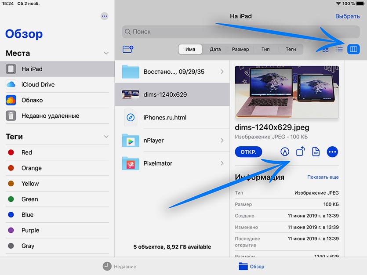This screenshot has height=275, width=367.
Task: Expand the Восстано... folder chevron
Action: click(x=222, y=72)
